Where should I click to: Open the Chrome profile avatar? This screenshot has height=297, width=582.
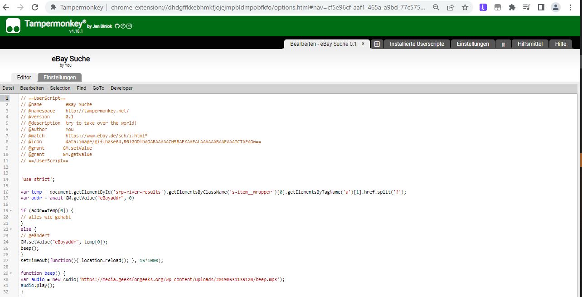click(556, 7)
